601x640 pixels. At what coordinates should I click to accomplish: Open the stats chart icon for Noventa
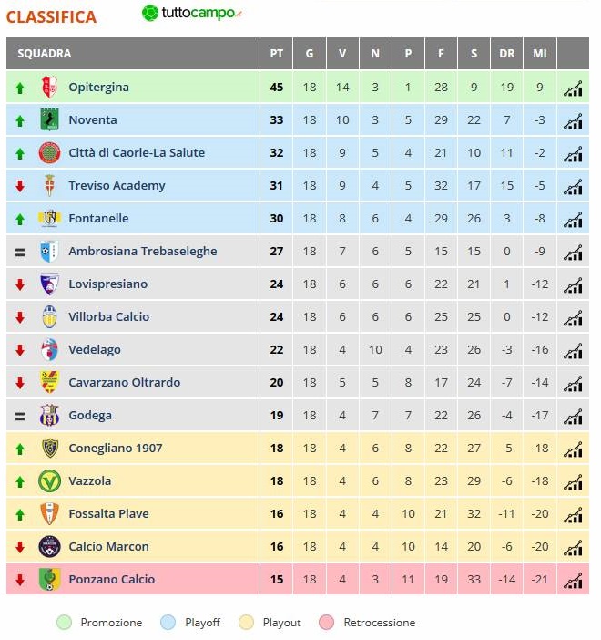point(573,121)
